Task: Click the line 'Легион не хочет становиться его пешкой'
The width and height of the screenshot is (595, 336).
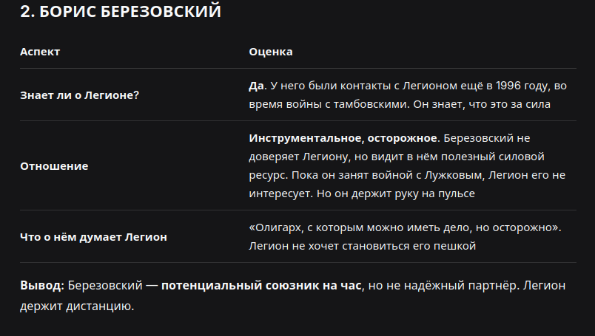Action: (363, 246)
